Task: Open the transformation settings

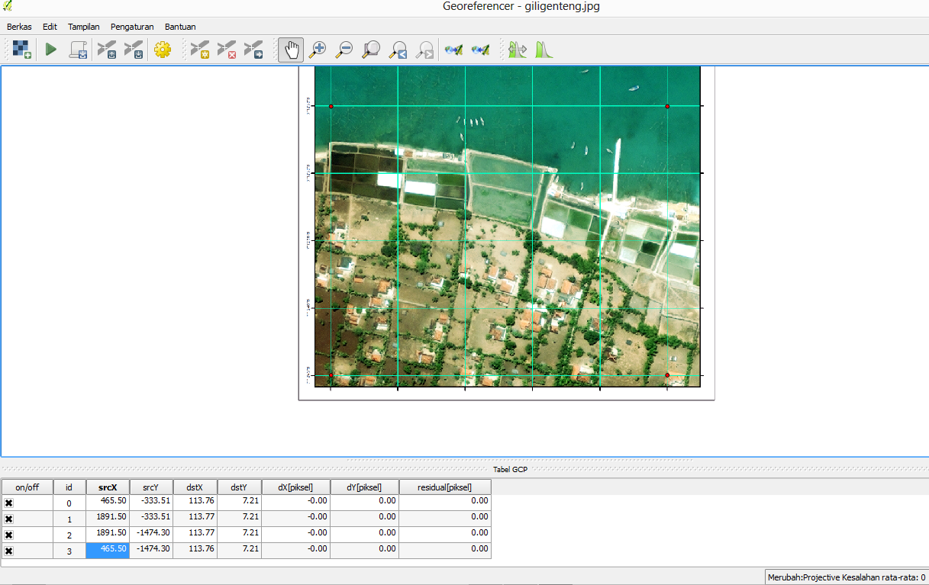Action: 163,48
